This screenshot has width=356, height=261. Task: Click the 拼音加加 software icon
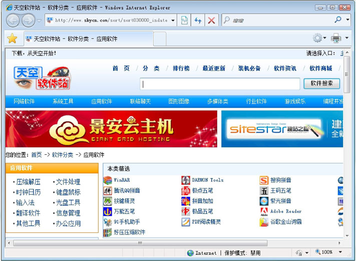coord(186,201)
